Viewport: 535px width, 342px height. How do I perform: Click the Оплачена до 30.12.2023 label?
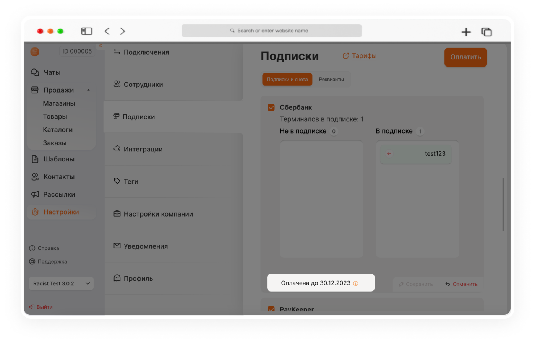(x=316, y=283)
